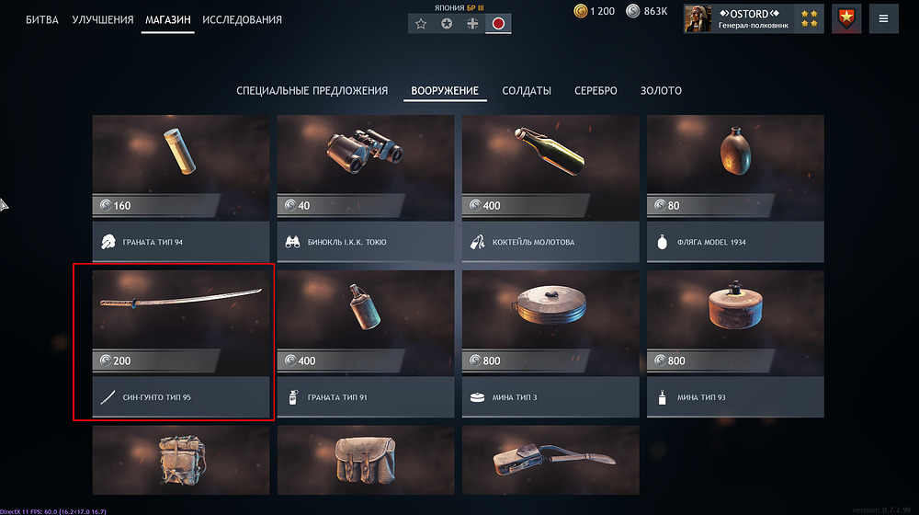Select the circled star faction icon
Screen dimensions: 919x515
tap(447, 24)
